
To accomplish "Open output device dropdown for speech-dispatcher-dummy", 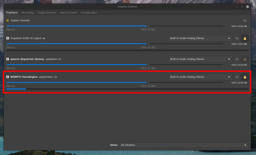I will pos(200,59).
